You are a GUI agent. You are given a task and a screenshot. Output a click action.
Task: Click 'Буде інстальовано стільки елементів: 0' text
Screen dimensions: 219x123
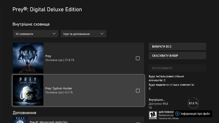[166, 78]
